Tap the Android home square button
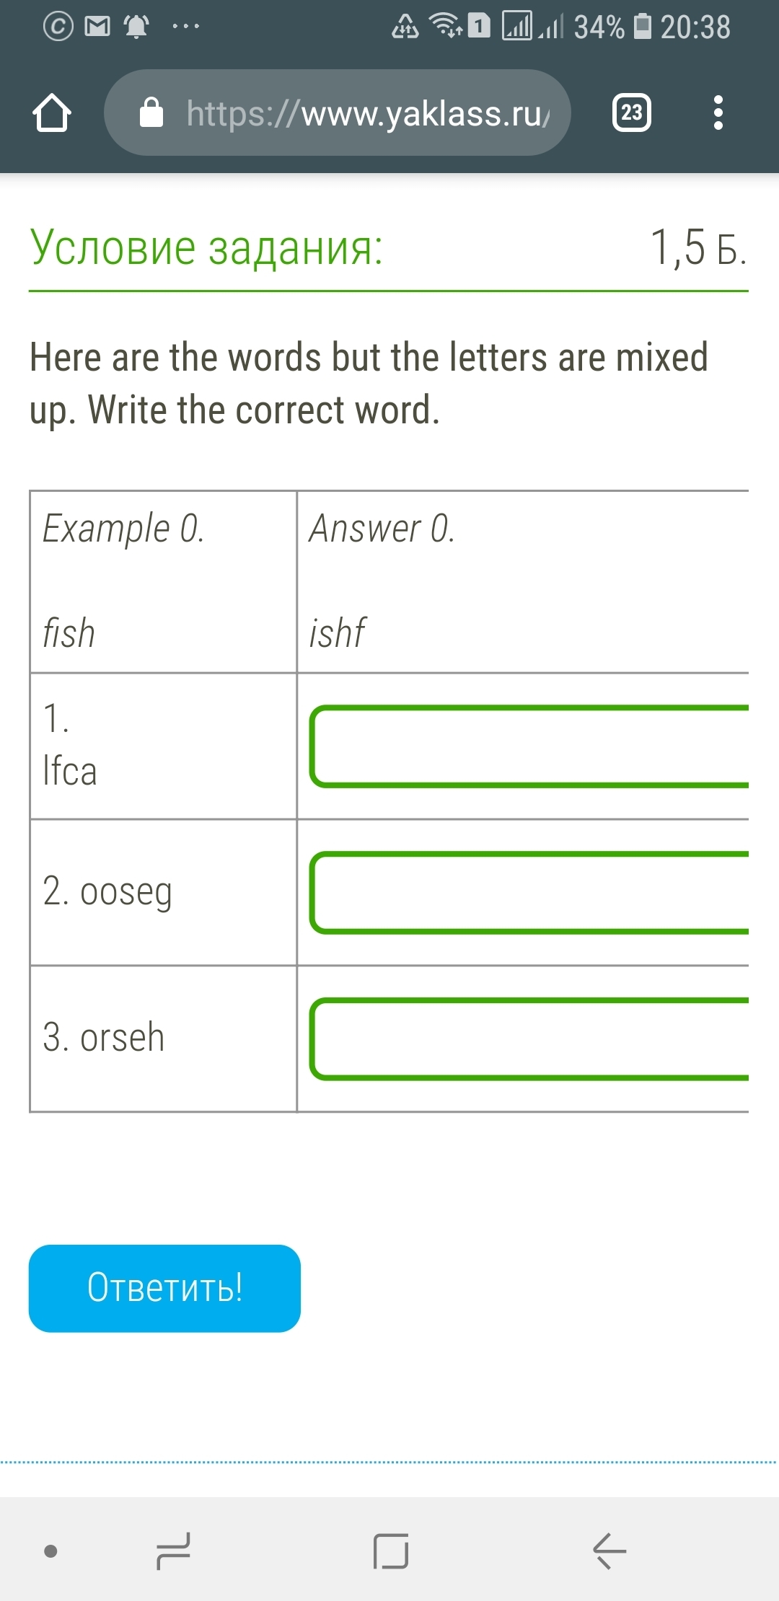Screen dimensions: 779x1601 pos(391,1551)
